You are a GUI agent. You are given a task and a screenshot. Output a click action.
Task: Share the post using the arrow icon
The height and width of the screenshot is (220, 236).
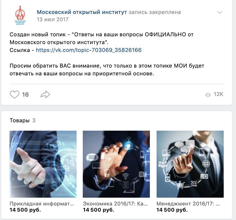45,95
